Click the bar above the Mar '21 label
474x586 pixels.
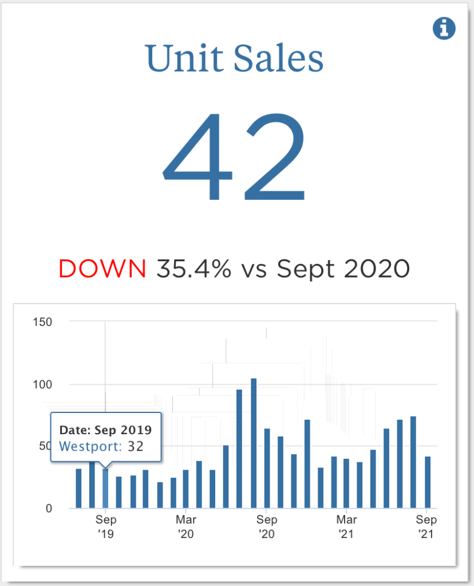point(346,483)
